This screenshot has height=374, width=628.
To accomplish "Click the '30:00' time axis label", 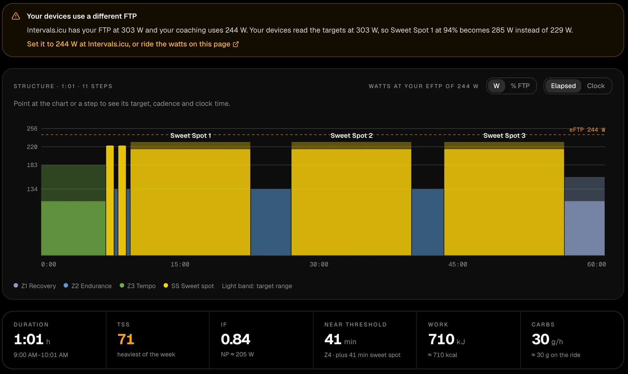I will tap(319, 264).
